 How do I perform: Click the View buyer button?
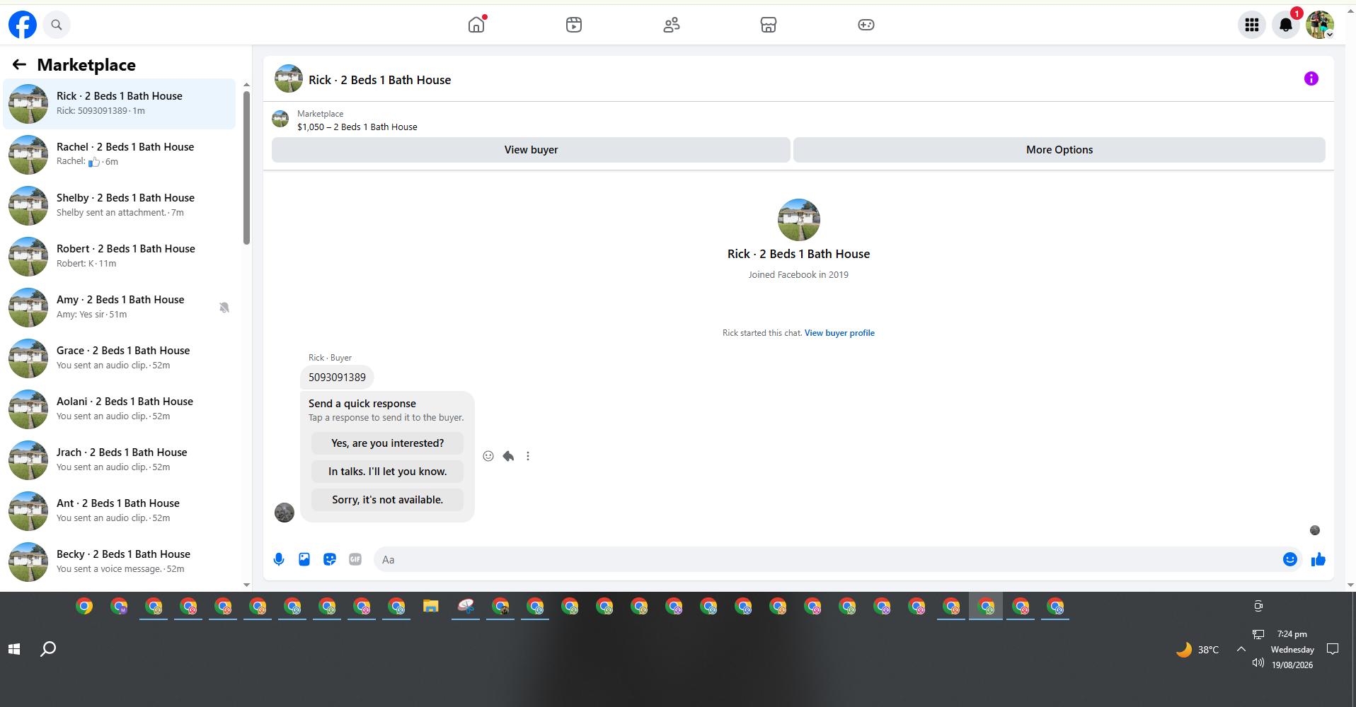click(x=531, y=150)
